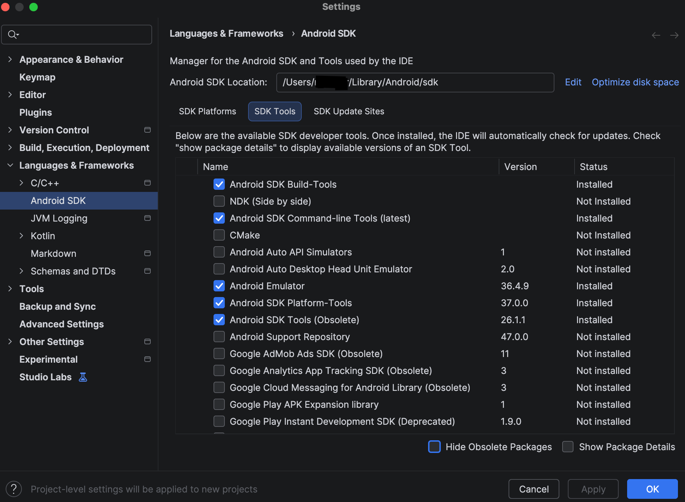The height and width of the screenshot is (502, 685).
Task: Enable the NDK (Side by side) checkbox
Action: 219,201
